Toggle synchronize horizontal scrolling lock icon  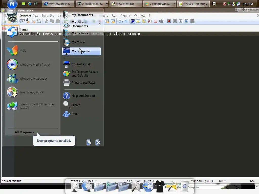click(x=113, y=21)
